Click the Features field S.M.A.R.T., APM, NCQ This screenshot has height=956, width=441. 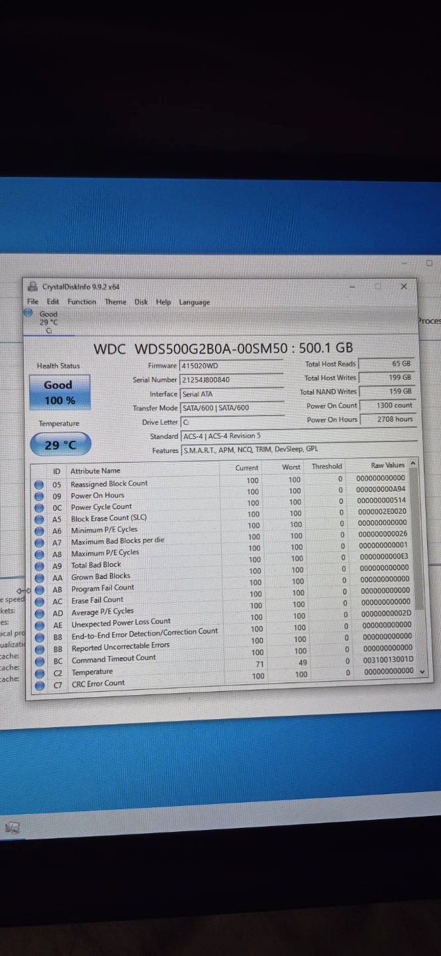(298, 450)
